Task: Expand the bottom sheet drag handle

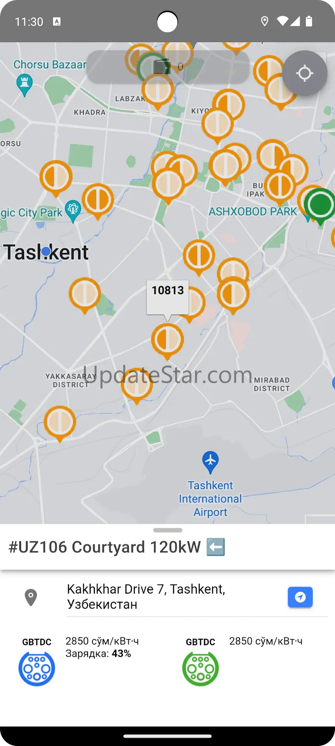Action: [167, 530]
